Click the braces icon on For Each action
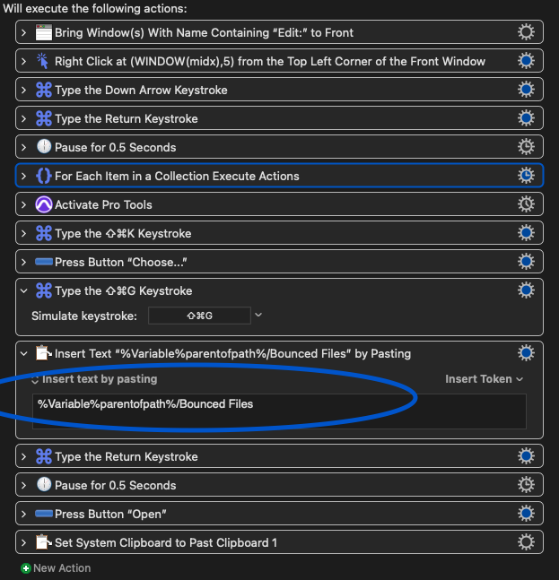Viewport: 559px width, 580px height. point(44,176)
